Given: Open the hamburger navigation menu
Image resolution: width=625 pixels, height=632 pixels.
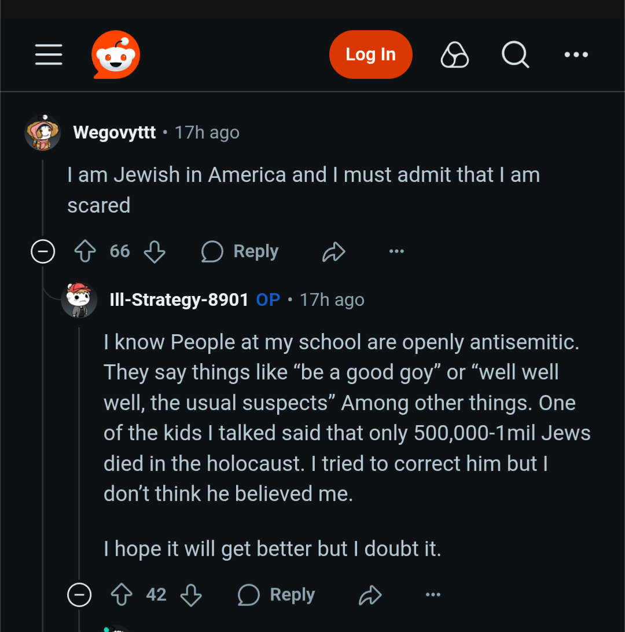Looking at the screenshot, I should coord(49,55).
